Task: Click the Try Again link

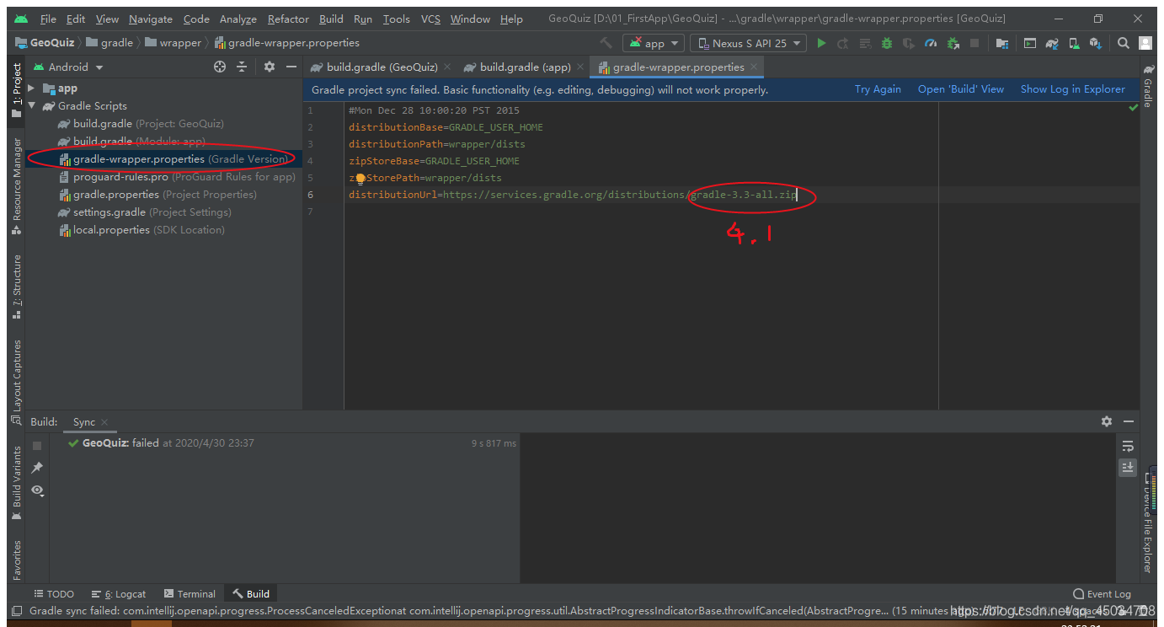Action: click(878, 88)
